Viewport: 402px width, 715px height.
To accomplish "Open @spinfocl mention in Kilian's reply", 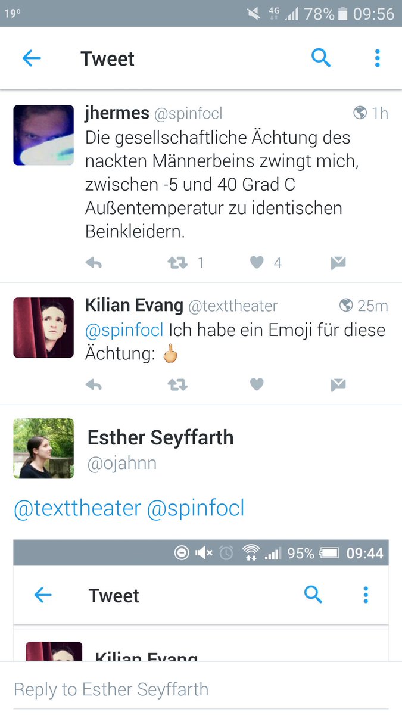I will [124, 329].
